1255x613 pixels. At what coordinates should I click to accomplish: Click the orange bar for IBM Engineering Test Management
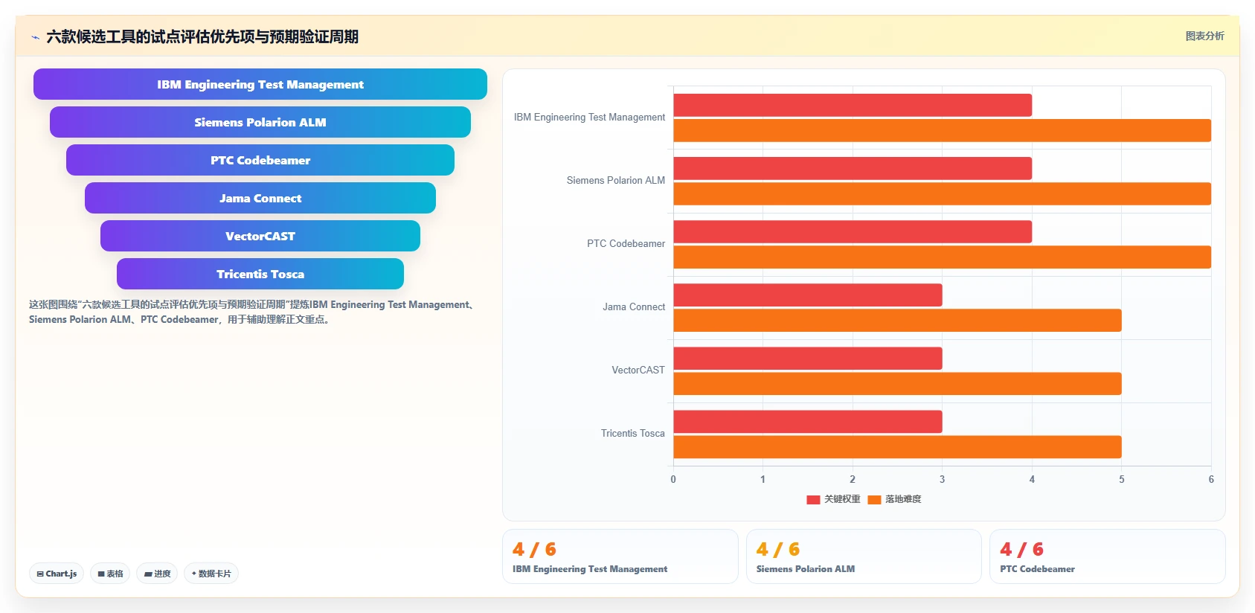pyautogui.click(x=943, y=130)
